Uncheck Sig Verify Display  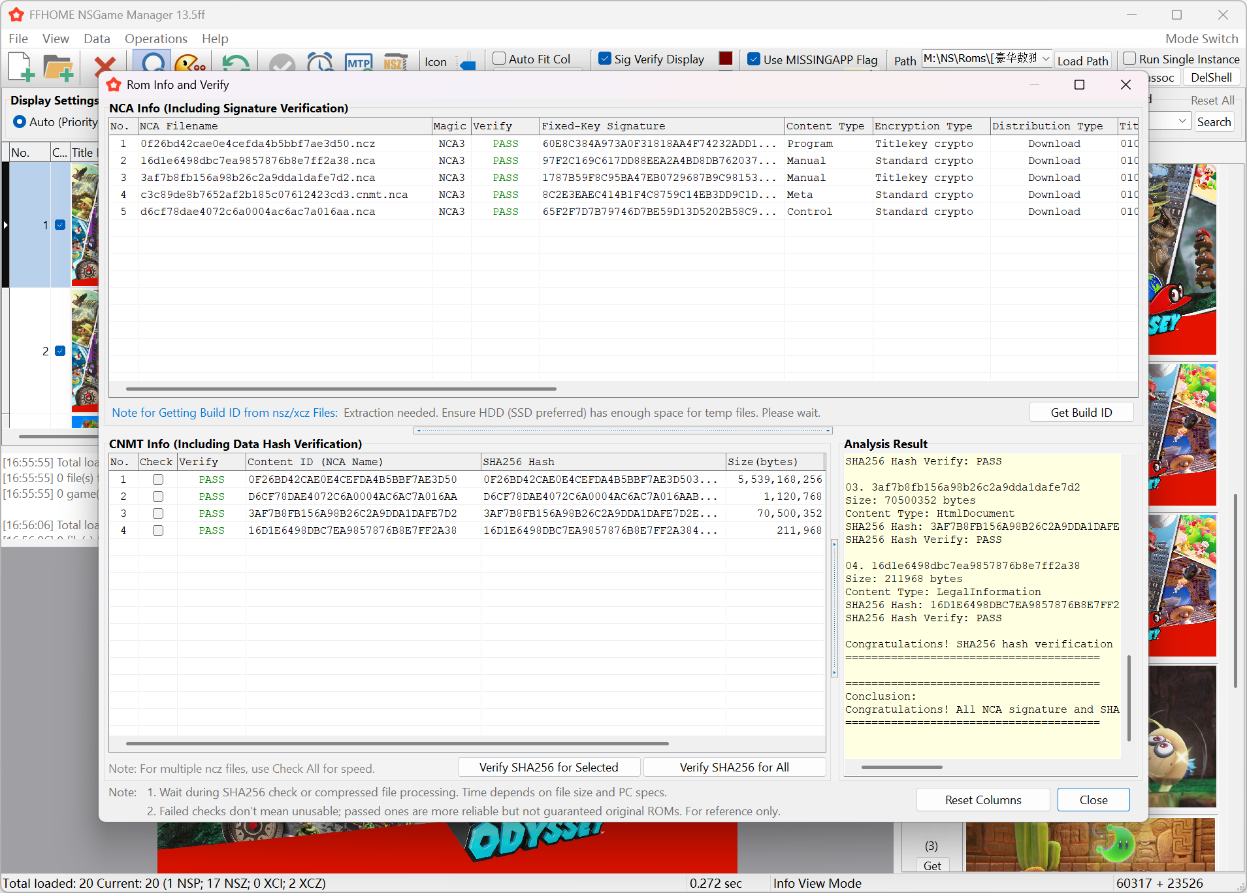pos(605,59)
